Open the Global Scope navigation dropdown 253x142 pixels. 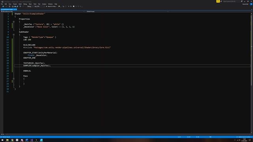point(127,11)
